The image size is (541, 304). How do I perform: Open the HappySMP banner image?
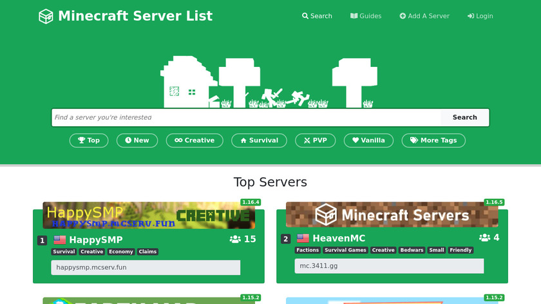149,215
